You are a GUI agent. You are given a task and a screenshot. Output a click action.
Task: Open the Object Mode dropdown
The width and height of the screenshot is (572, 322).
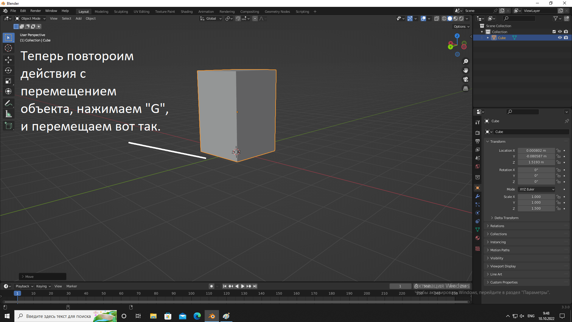(x=30, y=18)
